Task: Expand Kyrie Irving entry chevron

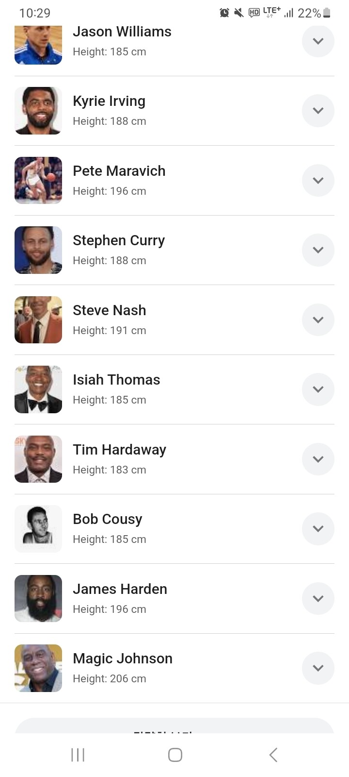Action: (318, 111)
